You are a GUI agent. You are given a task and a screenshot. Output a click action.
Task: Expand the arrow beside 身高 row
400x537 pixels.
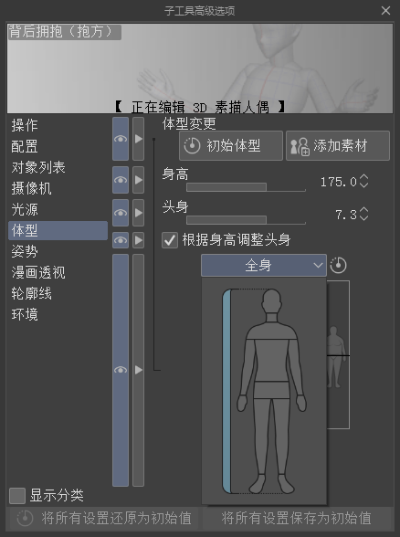[139, 180]
